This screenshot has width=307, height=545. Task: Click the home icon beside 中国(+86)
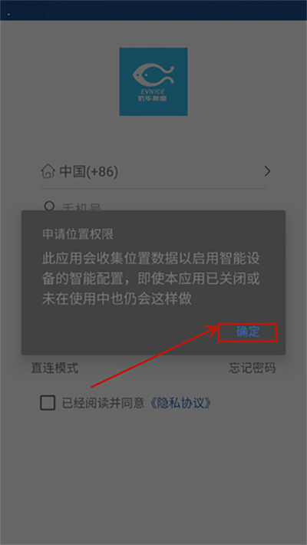(x=48, y=171)
